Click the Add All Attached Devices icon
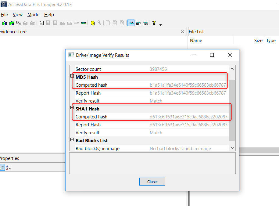Image resolution: width=279 pixels, height=206 pixels. [12, 23]
